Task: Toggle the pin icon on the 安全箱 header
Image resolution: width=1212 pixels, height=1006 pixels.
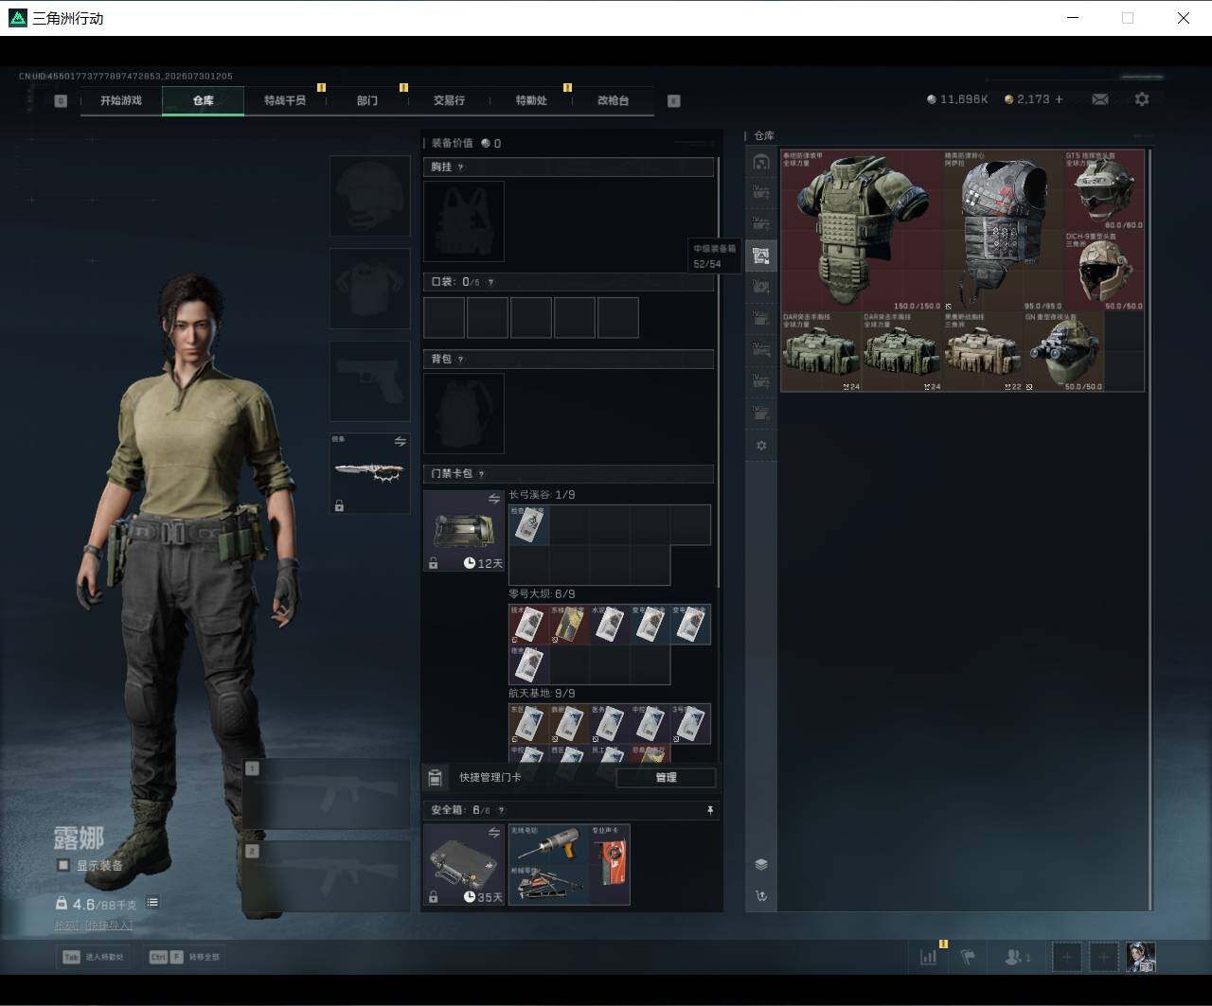Action: [709, 810]
